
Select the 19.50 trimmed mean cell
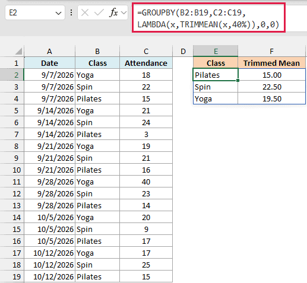271,98
